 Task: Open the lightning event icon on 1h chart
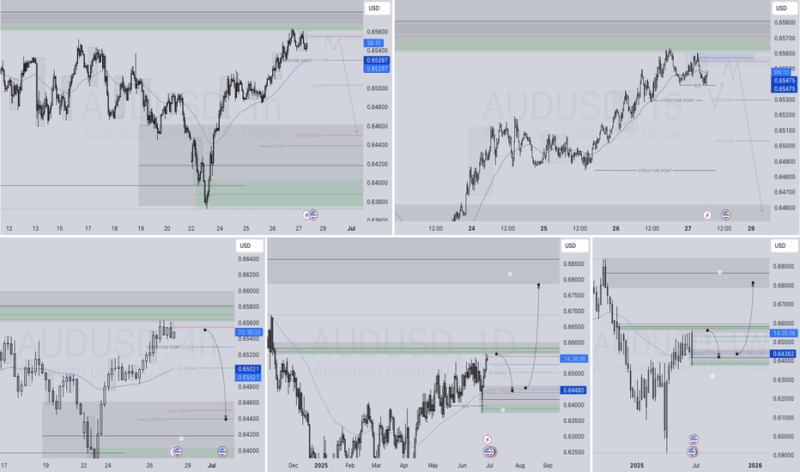[306, 215]
